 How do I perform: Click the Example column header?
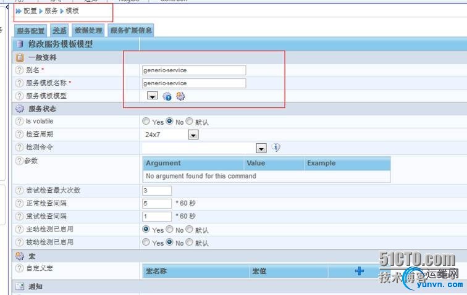coord(348,163)
